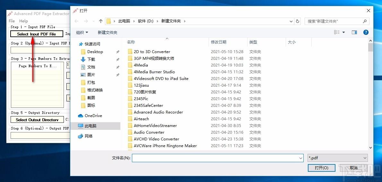Click 软件 (D:) in address bar
The image size is (382, 182).
[146, 21]
